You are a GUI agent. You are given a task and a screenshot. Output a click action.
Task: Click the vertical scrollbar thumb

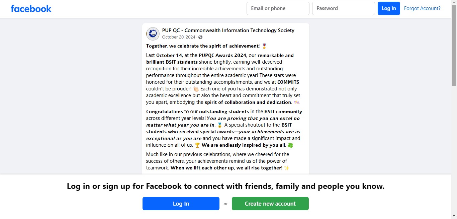pyautogui.click(x=454, y=45)
